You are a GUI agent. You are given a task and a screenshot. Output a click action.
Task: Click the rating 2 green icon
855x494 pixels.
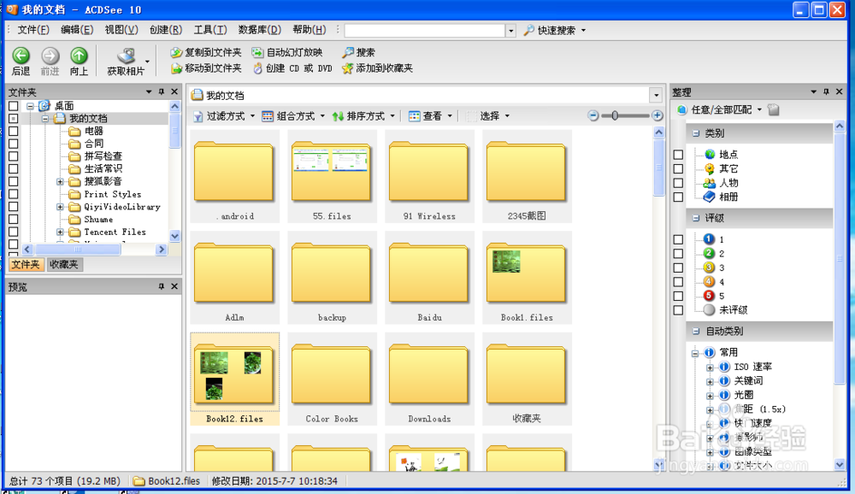709,253
